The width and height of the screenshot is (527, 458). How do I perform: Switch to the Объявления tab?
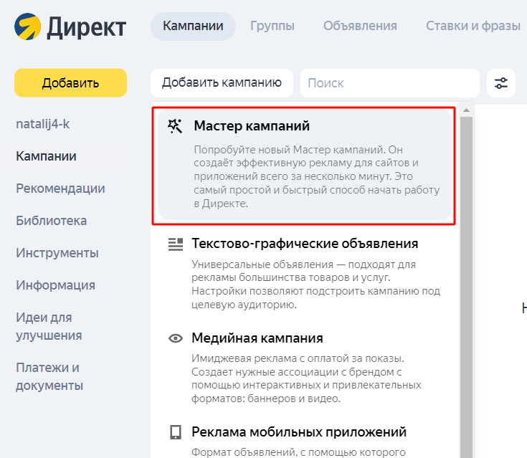coord(360,27)
